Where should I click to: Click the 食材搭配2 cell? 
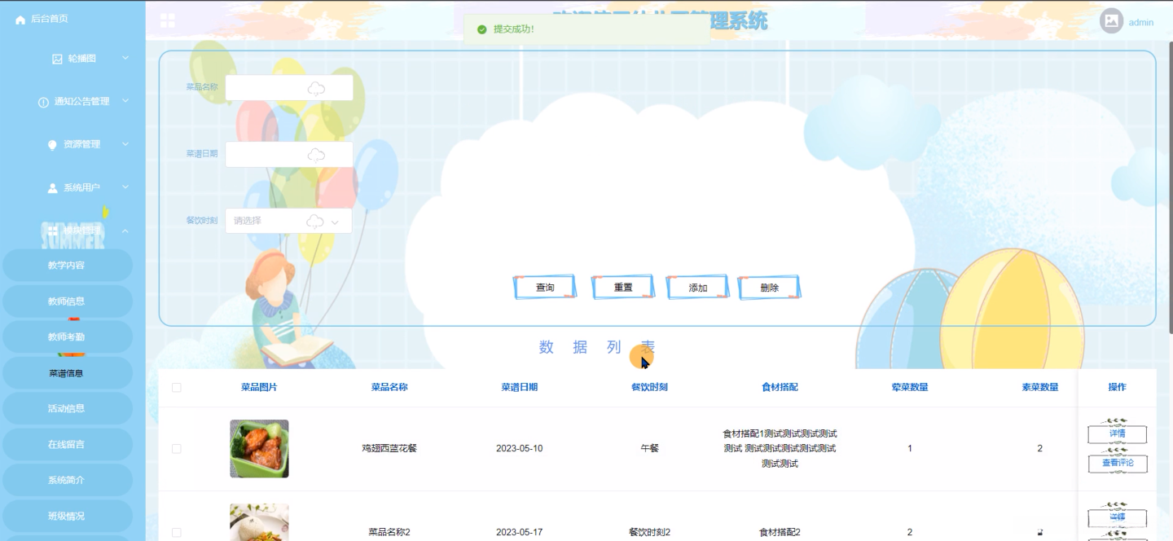780,533
